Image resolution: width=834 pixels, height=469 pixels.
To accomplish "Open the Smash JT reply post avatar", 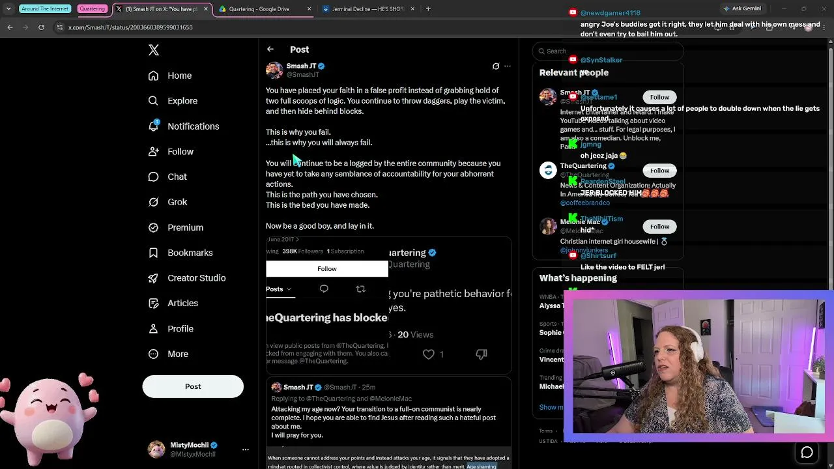I will [276, 388].
